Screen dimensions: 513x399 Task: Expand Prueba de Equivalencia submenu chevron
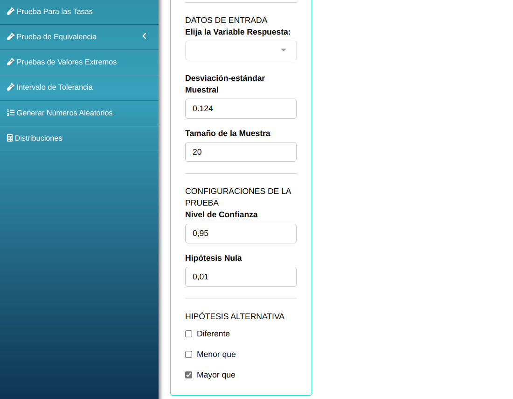click(144, 36)
